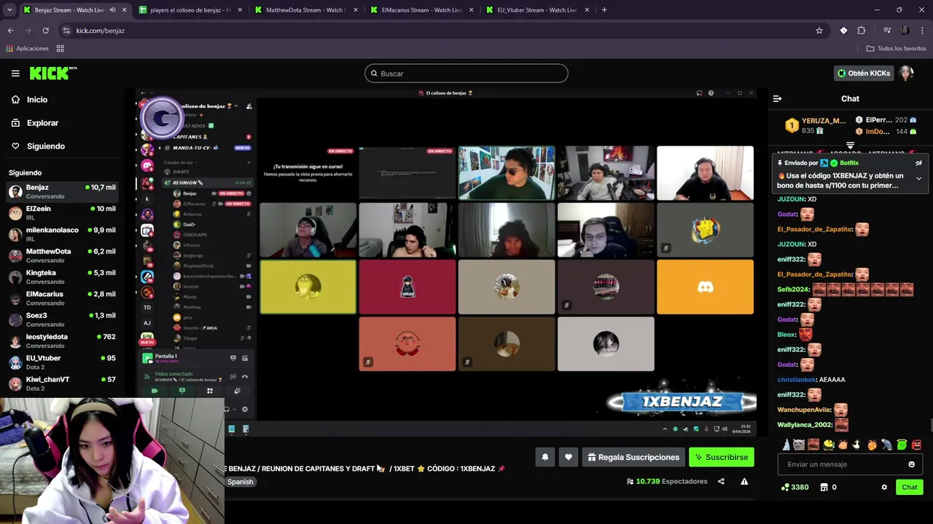Open the tab search dropdown arrow

9,10
